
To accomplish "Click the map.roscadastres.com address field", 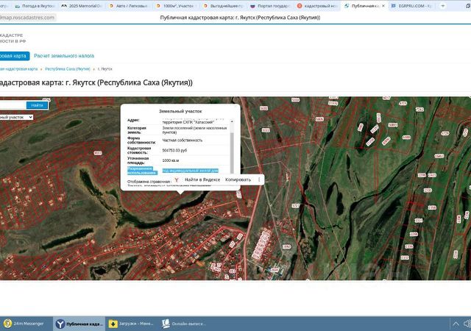I will click(x=28, y=18).
